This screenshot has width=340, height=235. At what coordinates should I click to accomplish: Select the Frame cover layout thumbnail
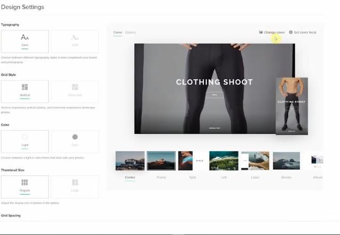[161, 161]
